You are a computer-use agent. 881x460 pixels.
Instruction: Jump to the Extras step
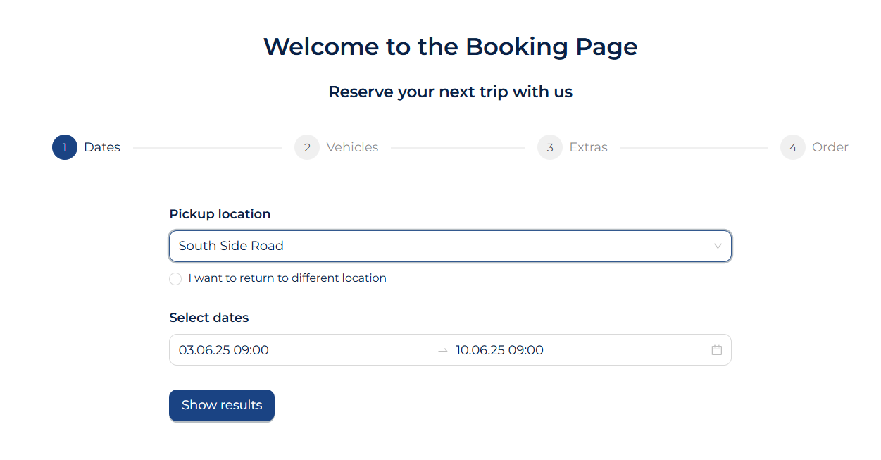click(588, 147)
